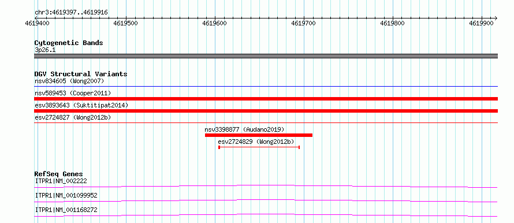Select the ITPR1|NM_001099952 gene label

coord(66,195)
